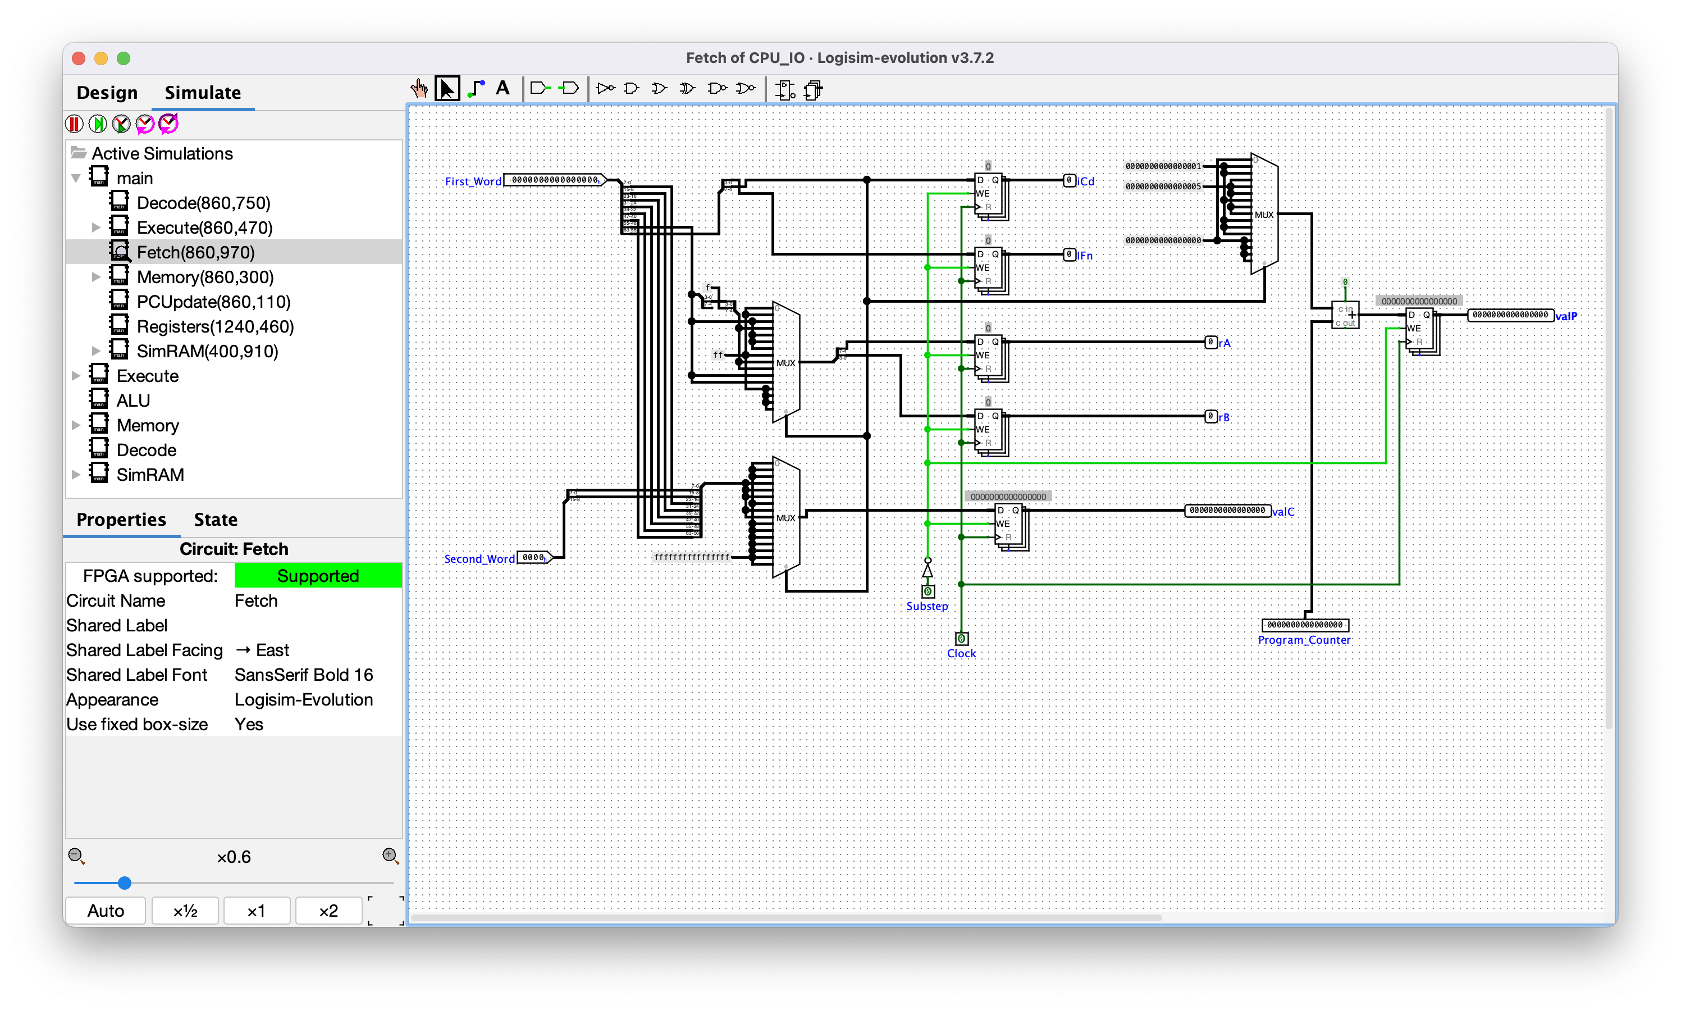
Task: Open the State tab
Action: click(215, 519)
